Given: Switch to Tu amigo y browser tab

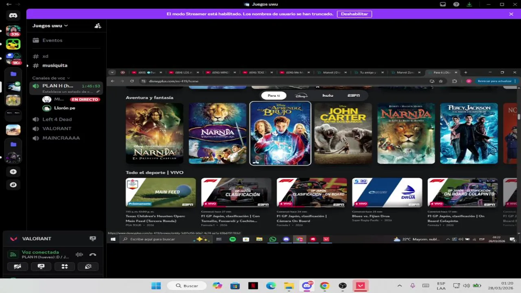Looking at the screenshot, I should pyautogui.click(x=368, y=72).
